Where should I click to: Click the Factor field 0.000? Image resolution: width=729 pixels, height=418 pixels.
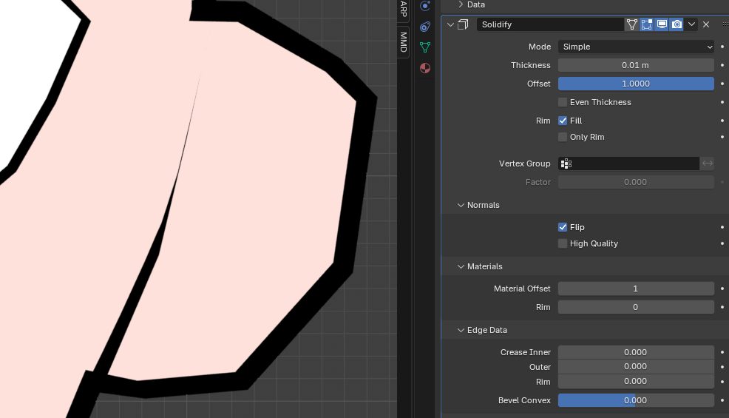click(636, 182)
